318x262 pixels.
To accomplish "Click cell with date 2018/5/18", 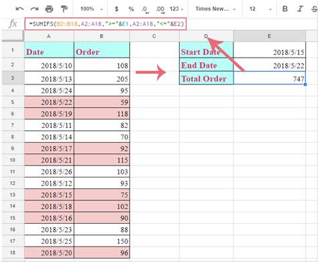I will tap(49, 206).
